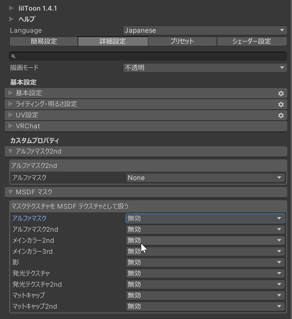
Task: Click the gear icon on 基本設定 row
Action: click(281, 93)
